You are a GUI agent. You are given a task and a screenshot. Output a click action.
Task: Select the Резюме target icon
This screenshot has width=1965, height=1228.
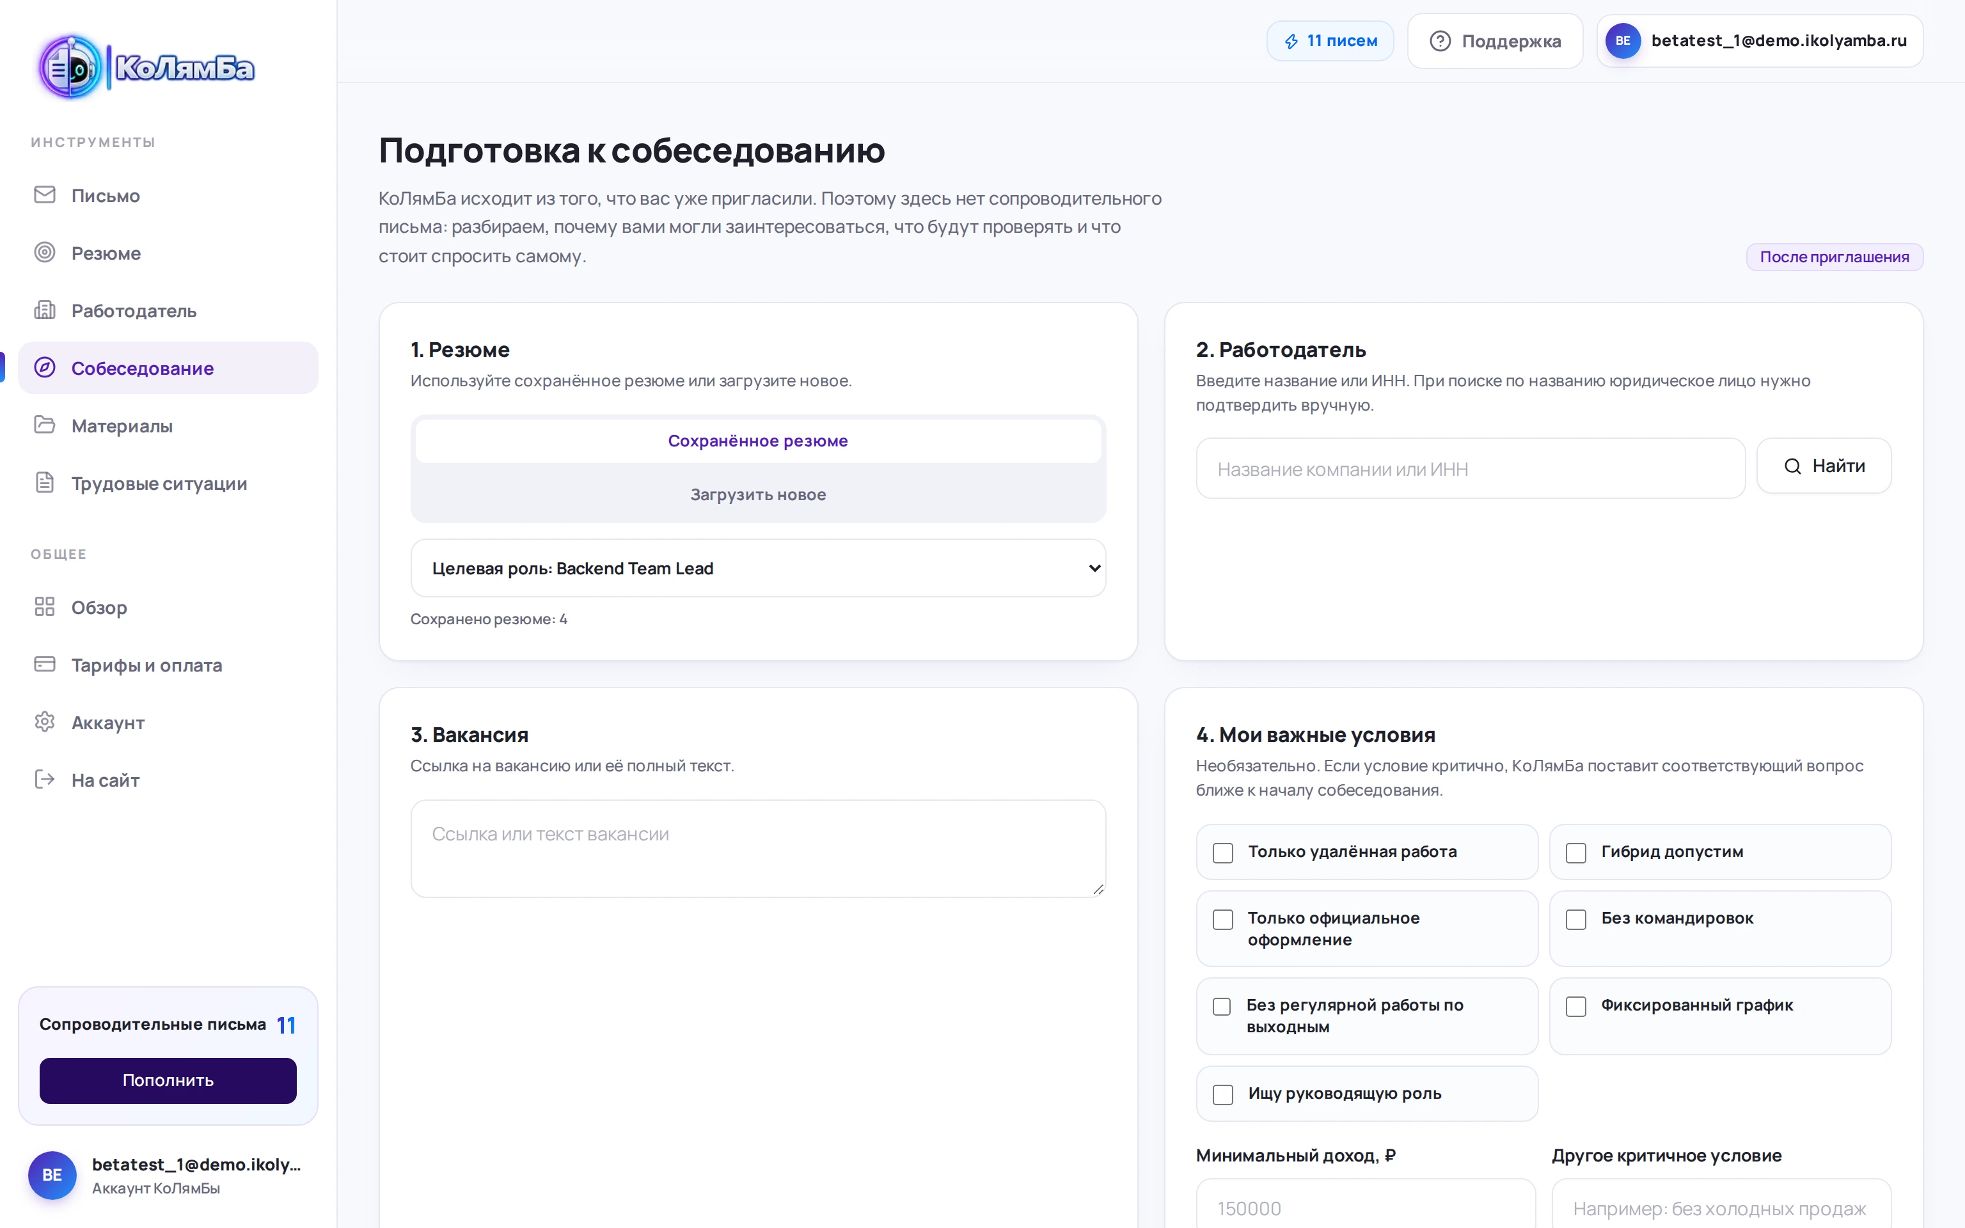pyautogui.click(x=45, y=253)
